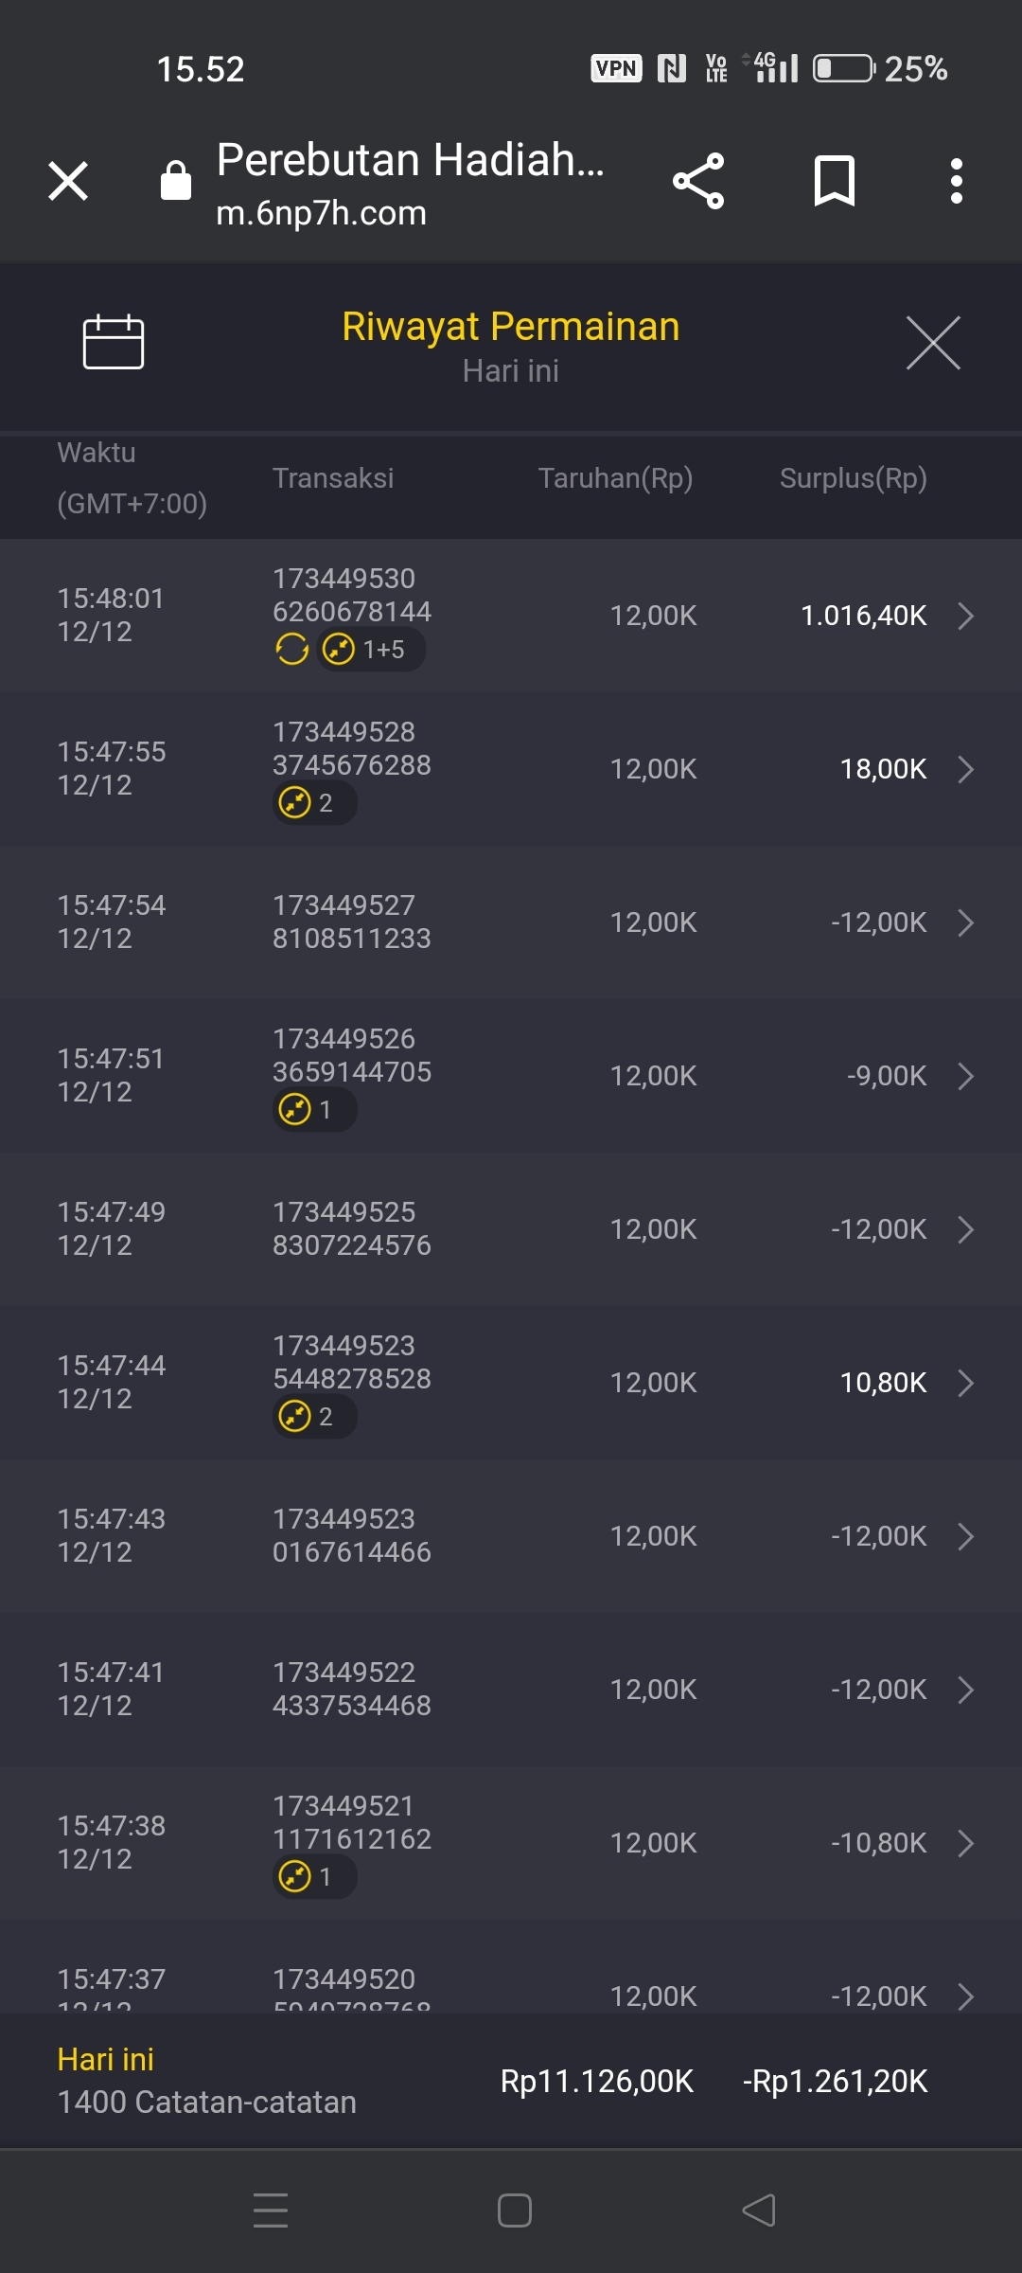
Task: Tap the Android home navigation button
Action: [514, 2210]
